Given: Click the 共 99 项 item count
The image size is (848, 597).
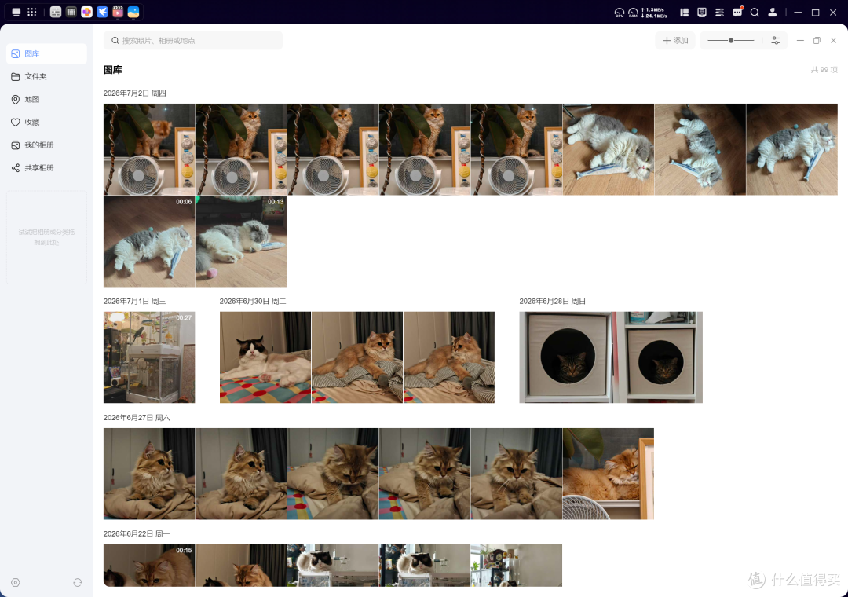Looking at the screenshot, I should click(x=824, y=70).
